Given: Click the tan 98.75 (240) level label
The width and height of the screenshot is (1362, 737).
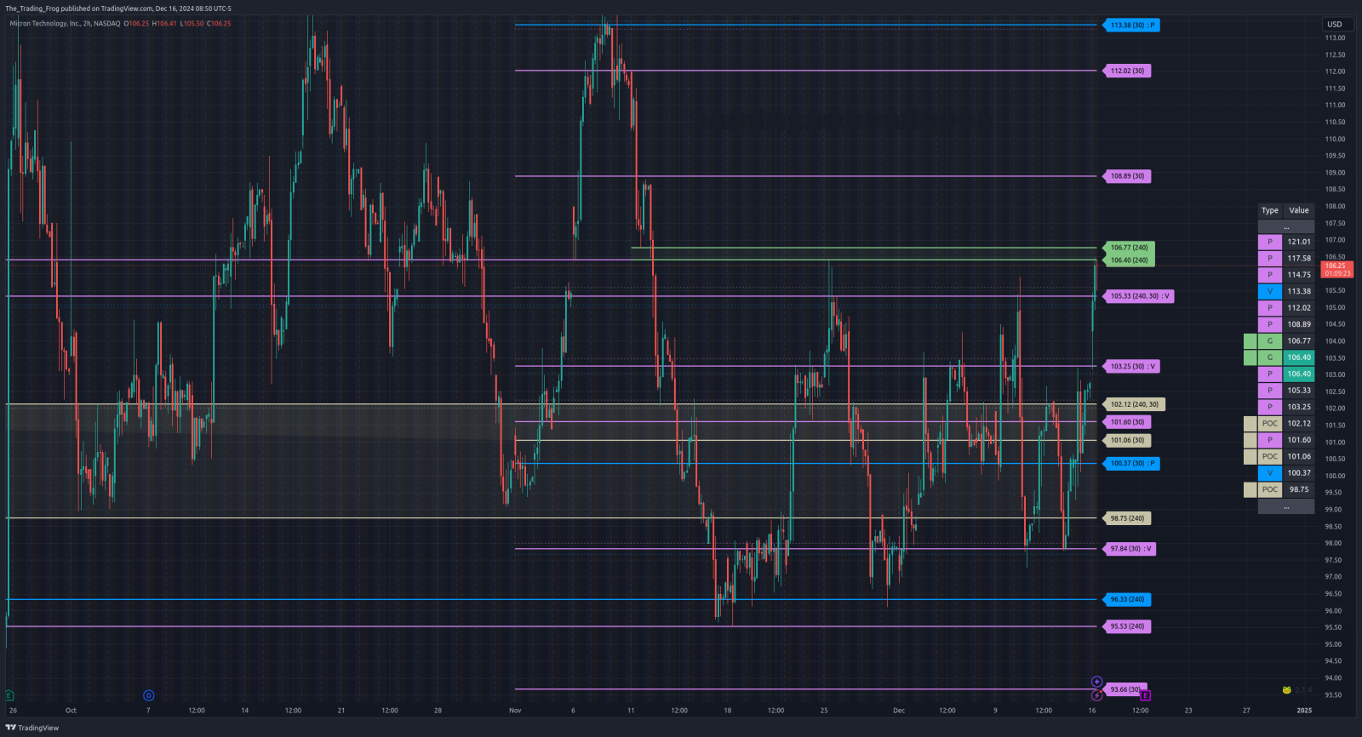Looking at the screenshot, I should [1127, 518].
